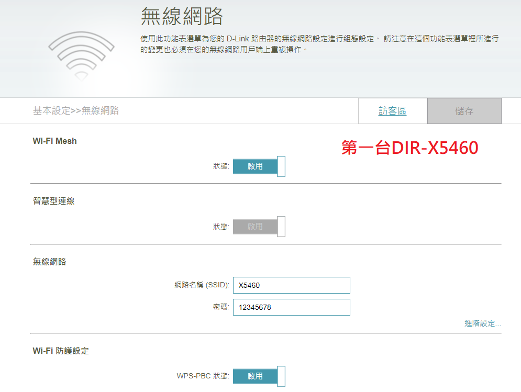Toggle the Wi-Fi Mesh 啟用 switch
The image size is (521, 392).
coord(259,166)
